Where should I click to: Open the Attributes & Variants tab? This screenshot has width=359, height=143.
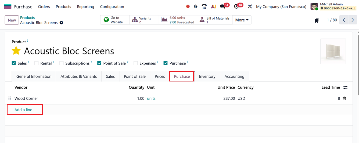pyautogui.click(x=78, y=77)
